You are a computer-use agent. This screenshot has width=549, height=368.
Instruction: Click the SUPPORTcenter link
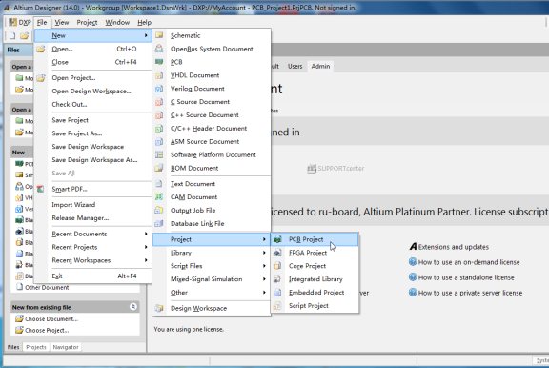coord(335,169)
